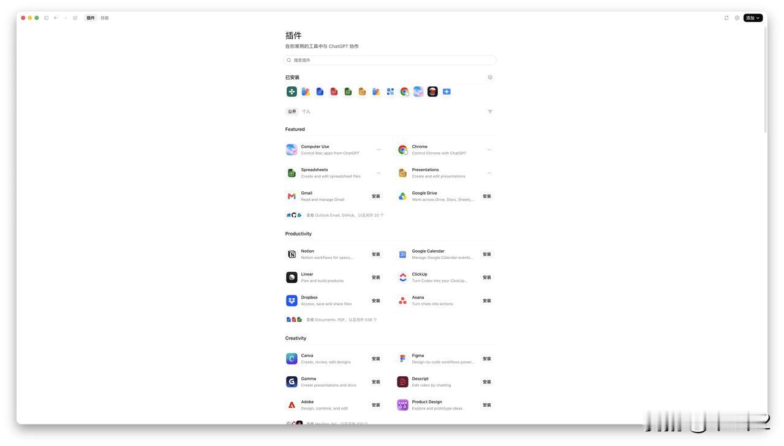Click the Gmail envelope icon
Image resolution: width=784 pixels, height=446 pixels.
point(292,196)
